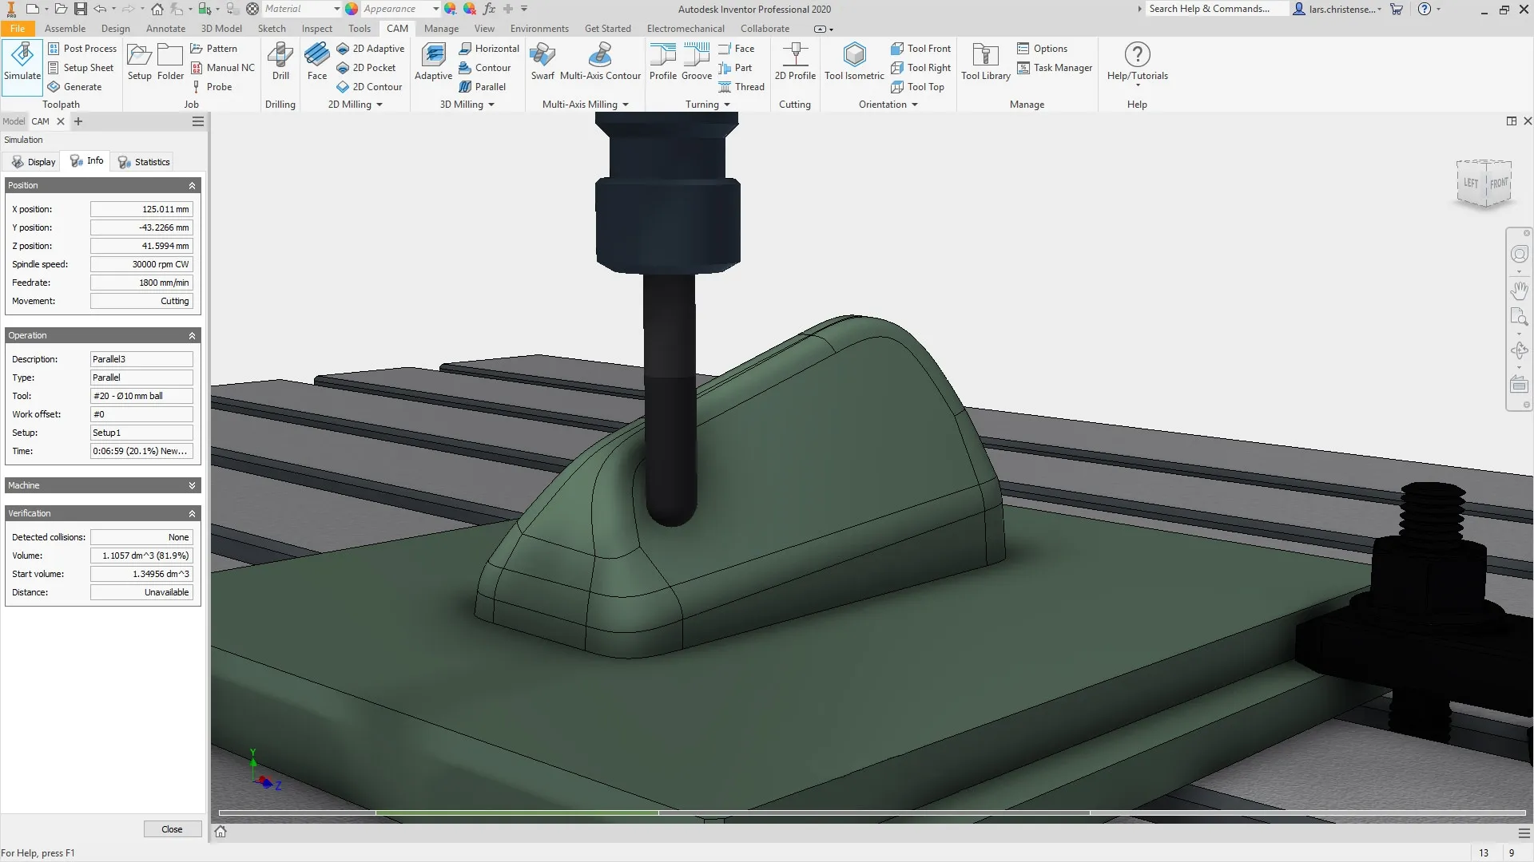Activate the Swarf multi-axis operation

click(x=542, y=64)
